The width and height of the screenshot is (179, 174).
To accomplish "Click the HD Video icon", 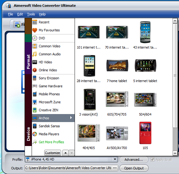I will [35, 62].
